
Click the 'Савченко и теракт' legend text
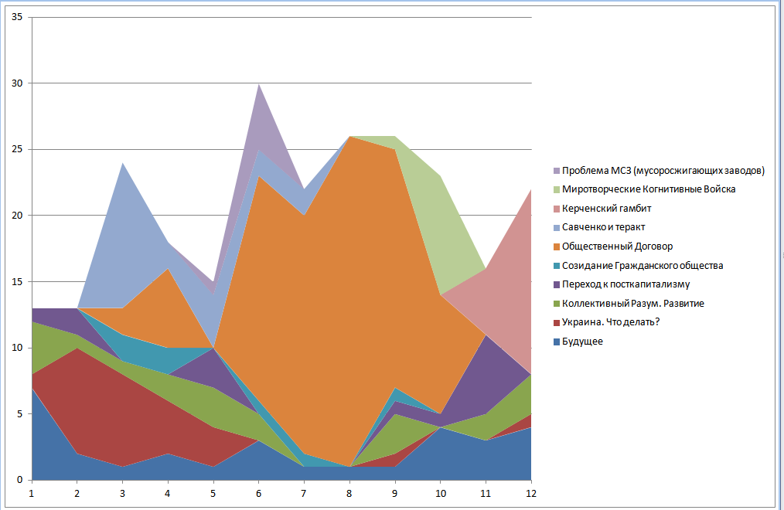604,227
